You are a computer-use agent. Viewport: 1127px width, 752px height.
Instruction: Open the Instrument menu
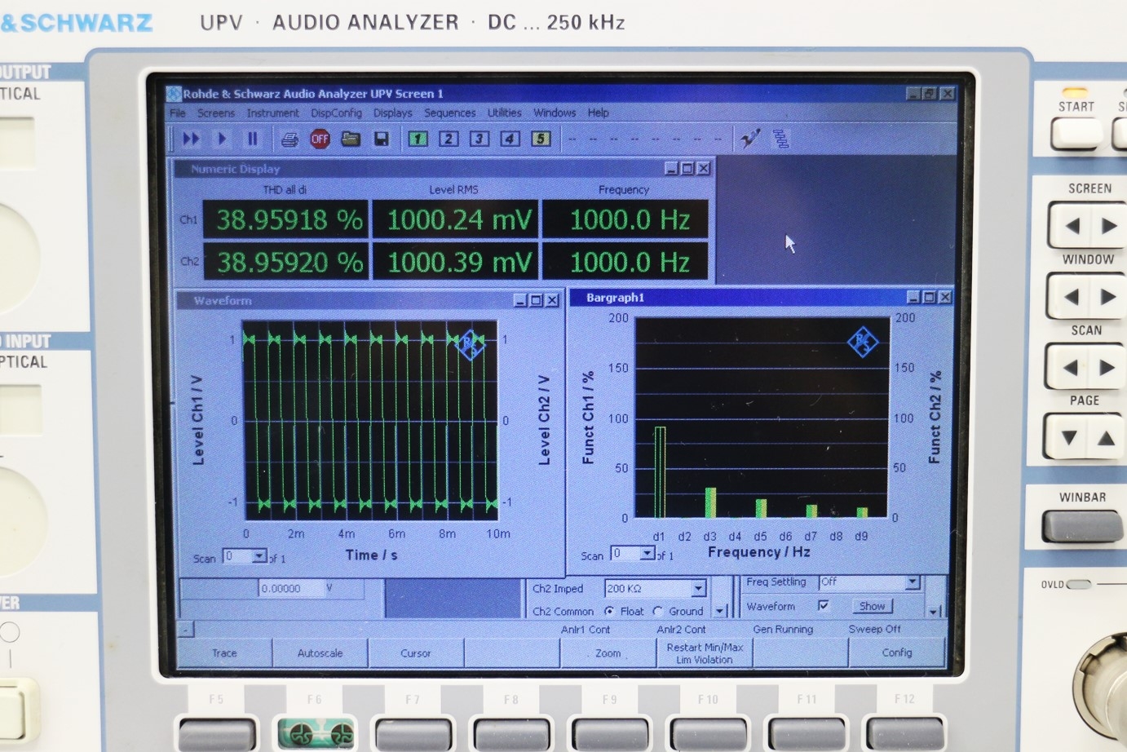(272, 113)
